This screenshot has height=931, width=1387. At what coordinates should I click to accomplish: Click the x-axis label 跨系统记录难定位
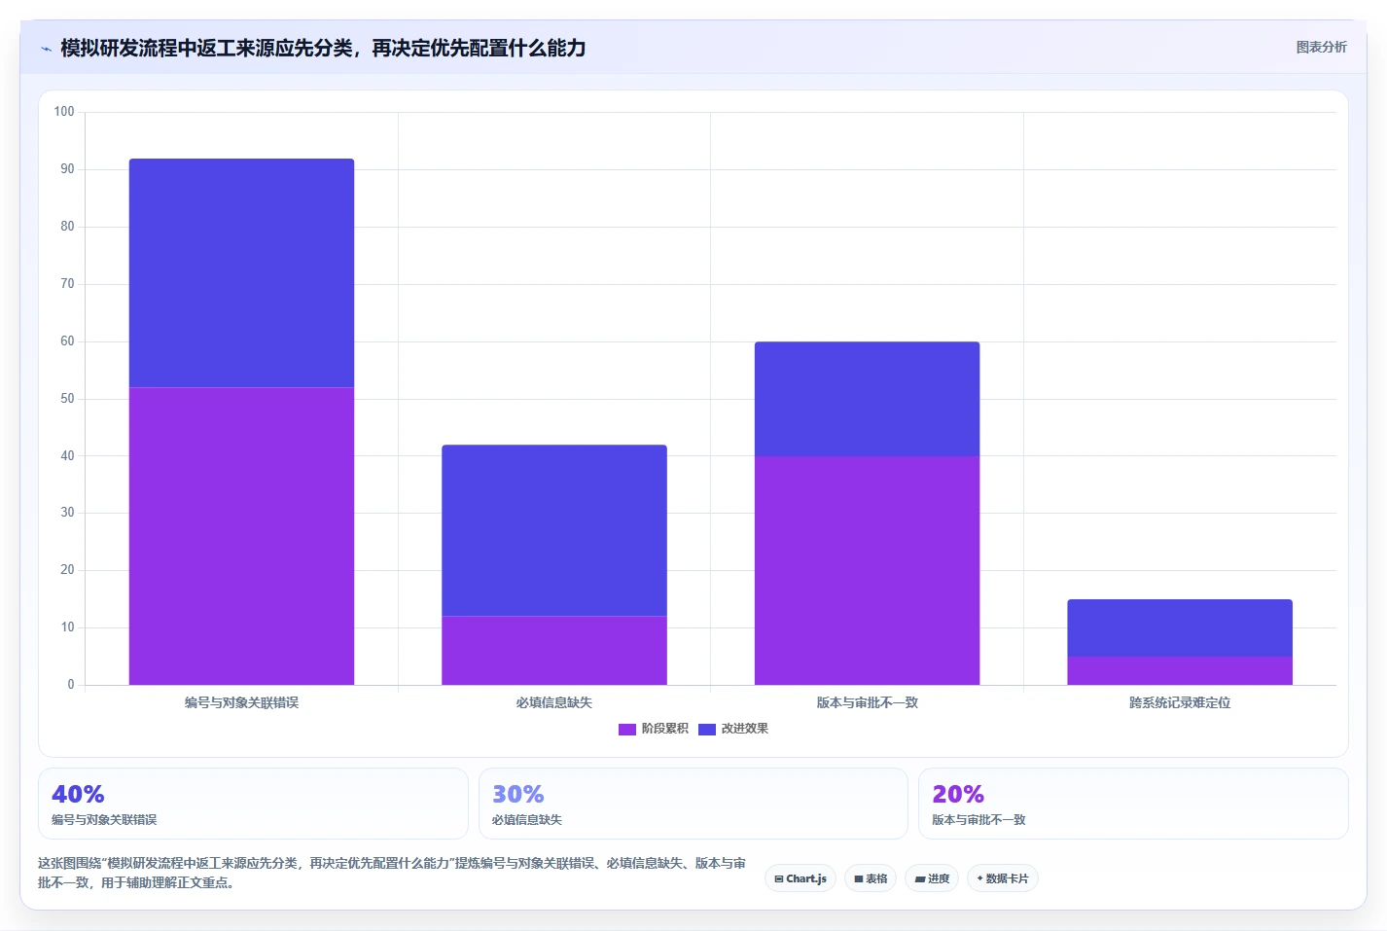click(1180, 702)
